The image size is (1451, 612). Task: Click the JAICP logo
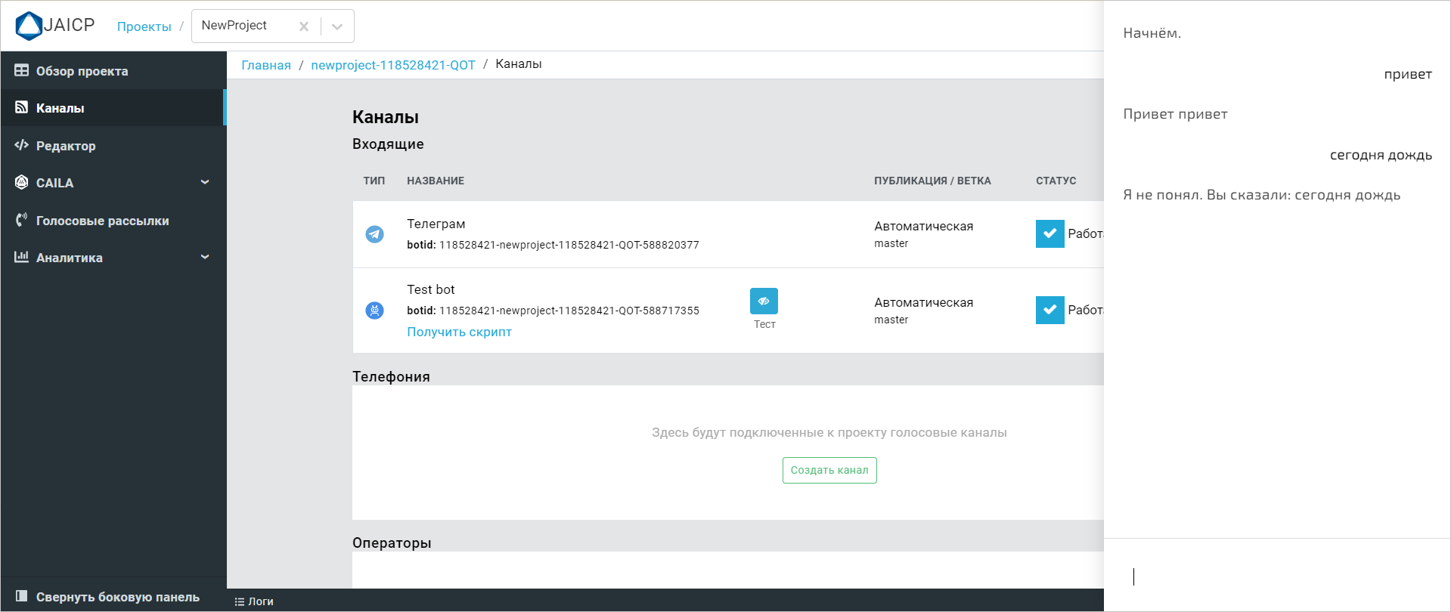[55, 26]
